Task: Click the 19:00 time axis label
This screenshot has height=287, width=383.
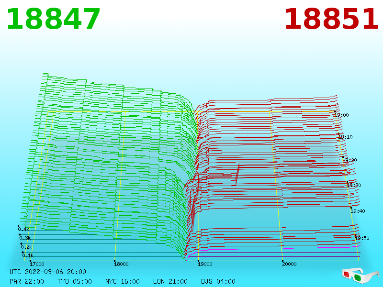Action: (x=342, y=115)
